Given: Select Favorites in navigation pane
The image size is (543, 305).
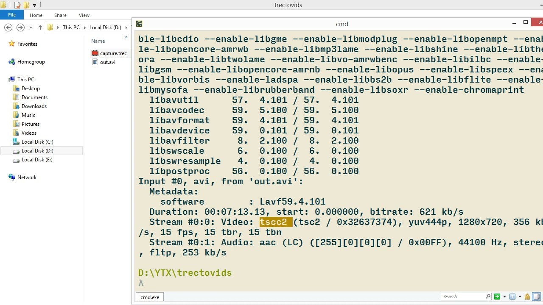Looking at the screenshot, I should 27,44.
